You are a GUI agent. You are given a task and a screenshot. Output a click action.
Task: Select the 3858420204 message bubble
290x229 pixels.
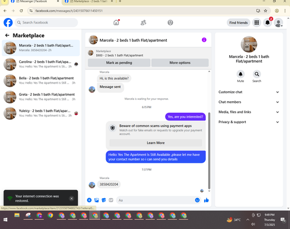[x=108, y=184]
